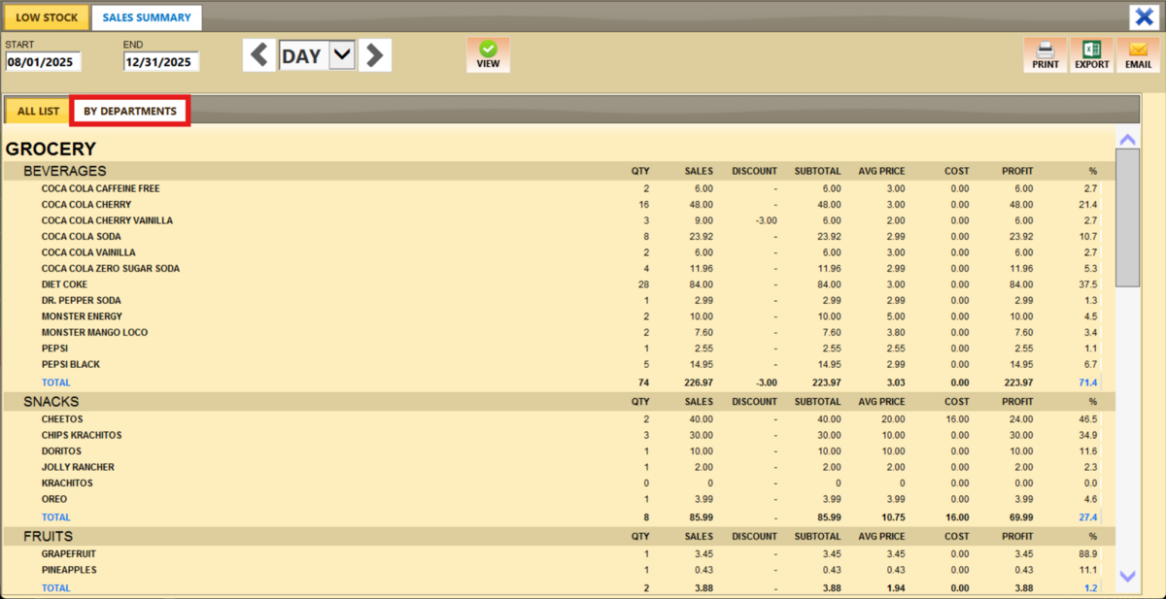The image size is (1166, 599).
Task: Select the SNACKS category header
Action: pos(51,401)
